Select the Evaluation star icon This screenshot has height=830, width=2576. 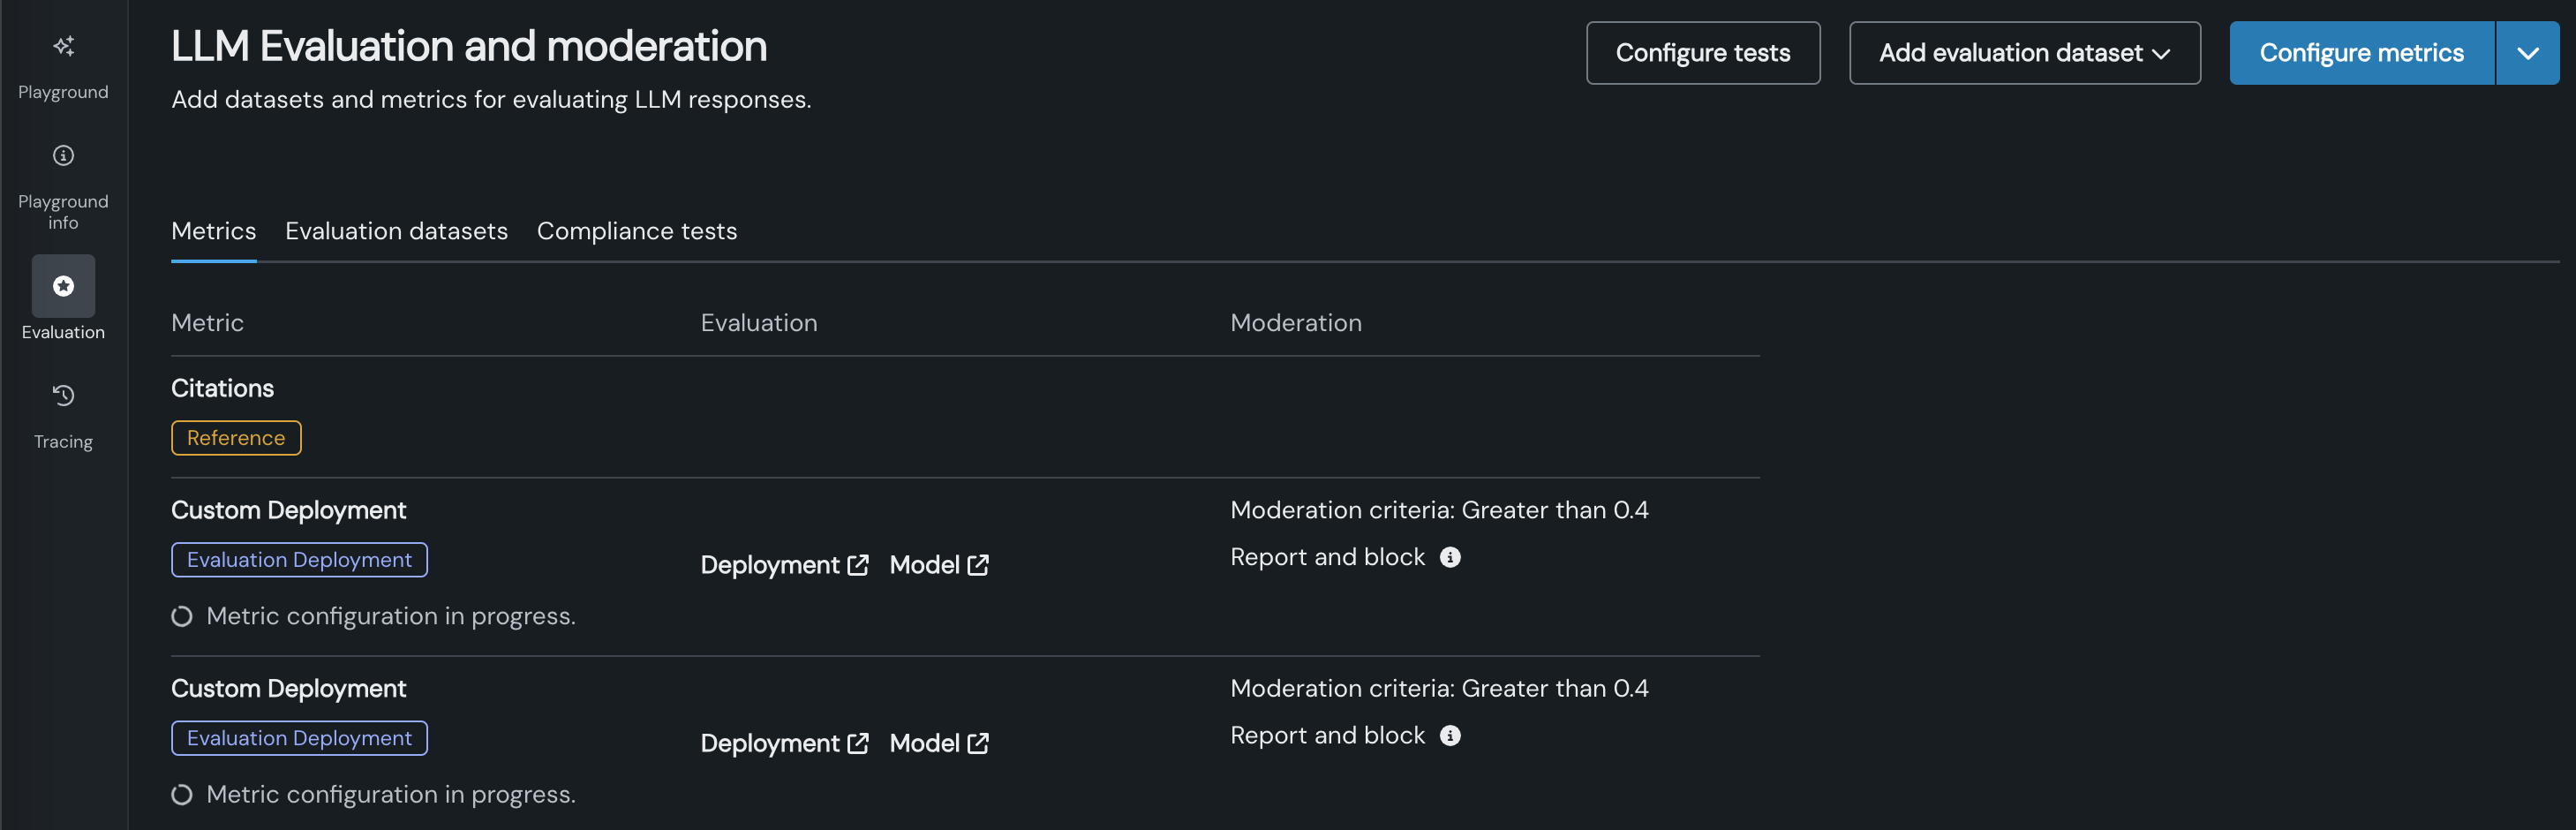[63, 286]
